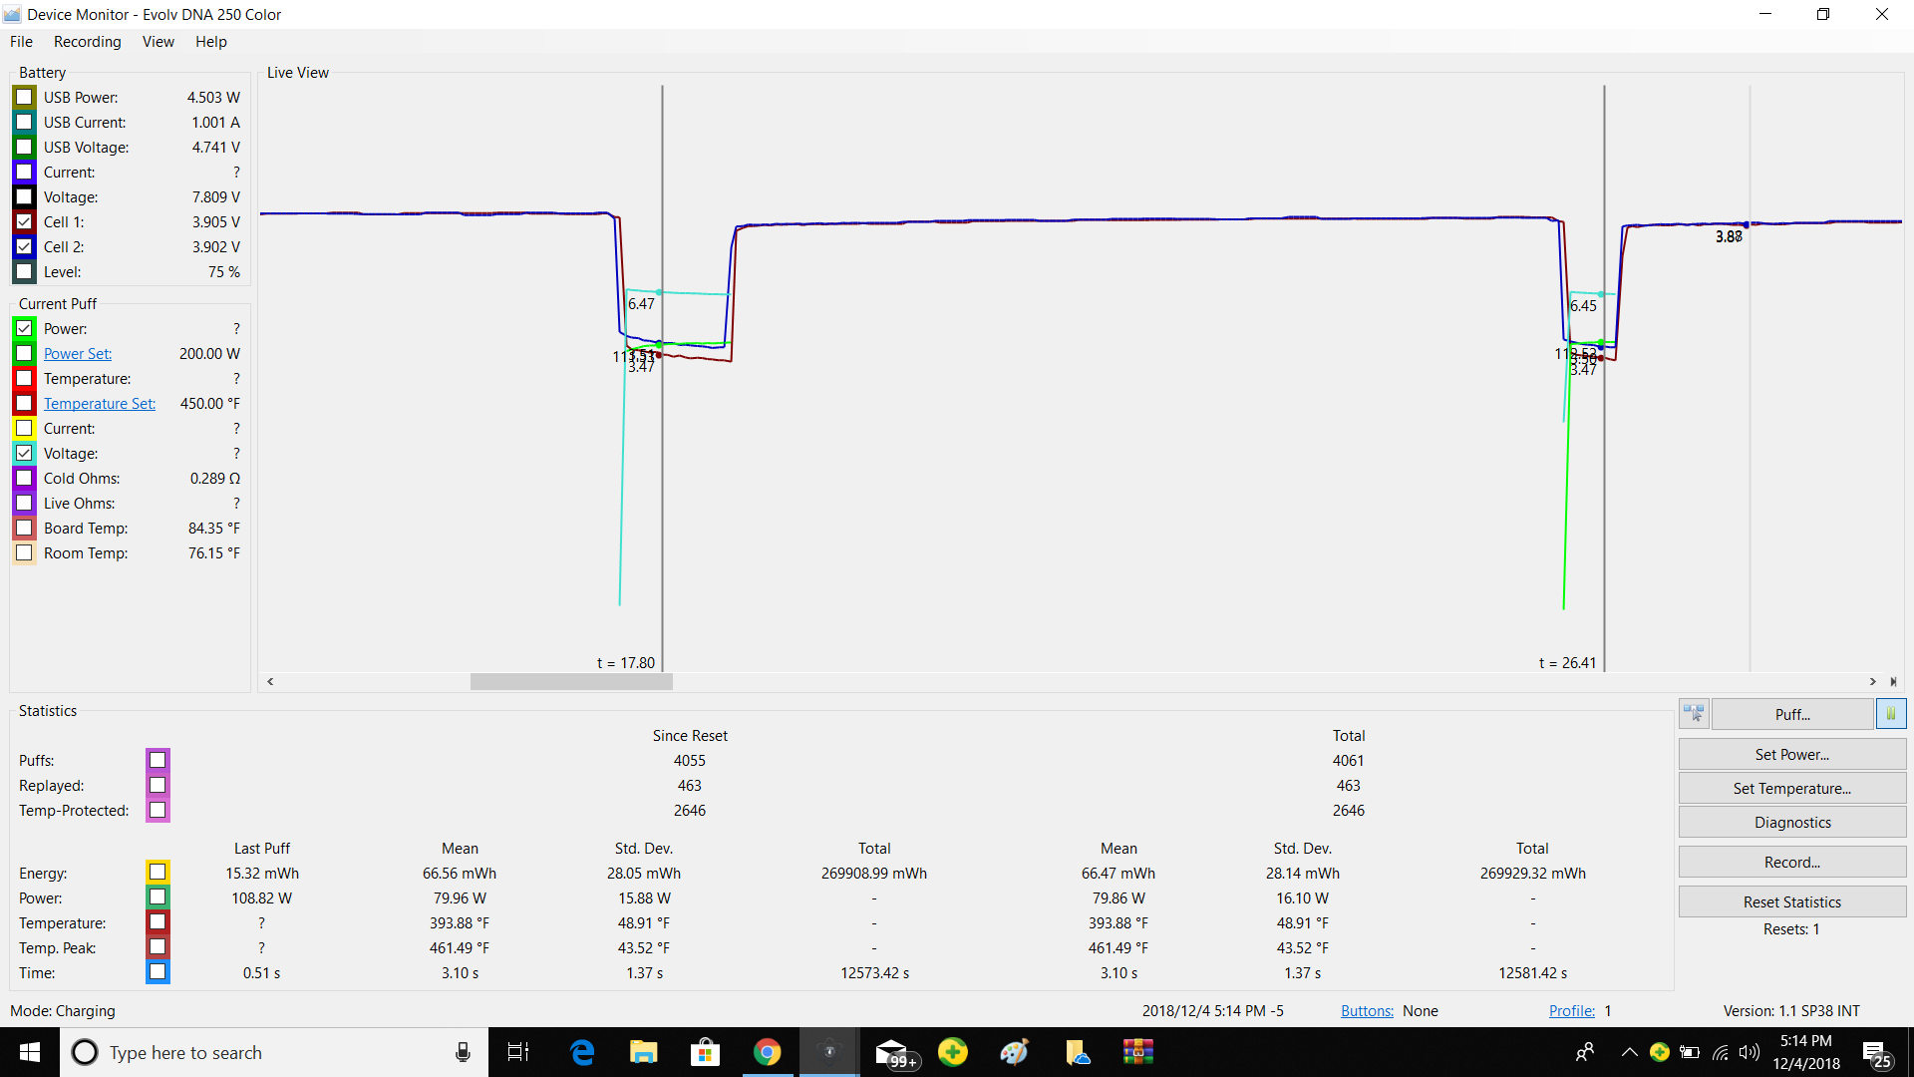Enable the USB Power graph checkbox
The image size is (1914, 1077).
pos(25,98)
